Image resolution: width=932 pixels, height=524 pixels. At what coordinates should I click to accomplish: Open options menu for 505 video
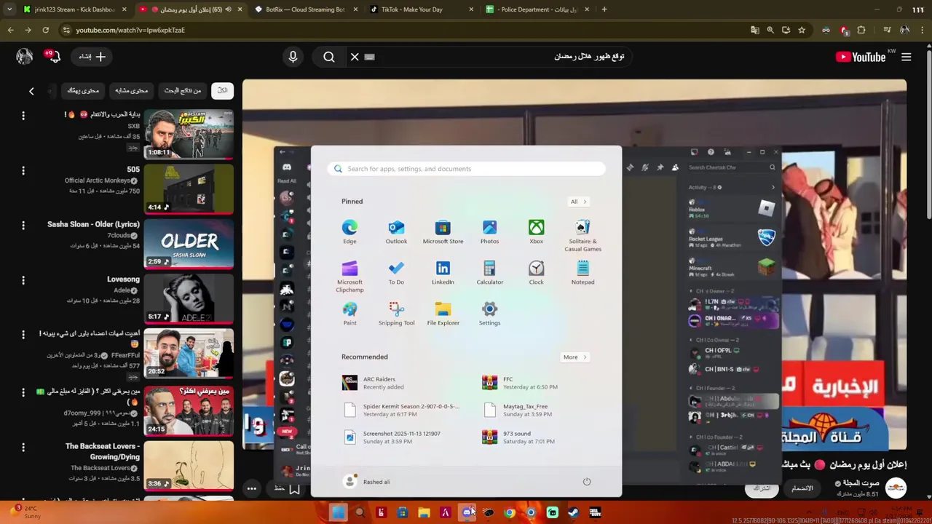coord(23,171)
